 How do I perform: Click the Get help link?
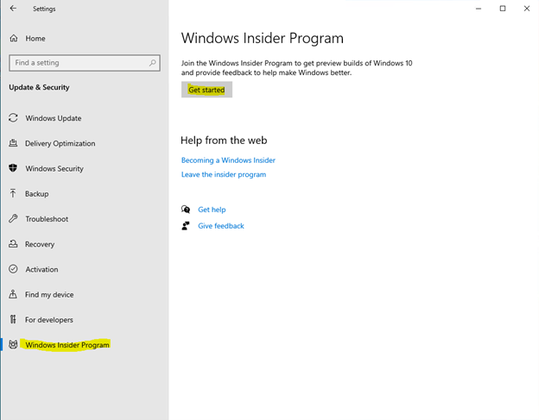click(212, 210)
